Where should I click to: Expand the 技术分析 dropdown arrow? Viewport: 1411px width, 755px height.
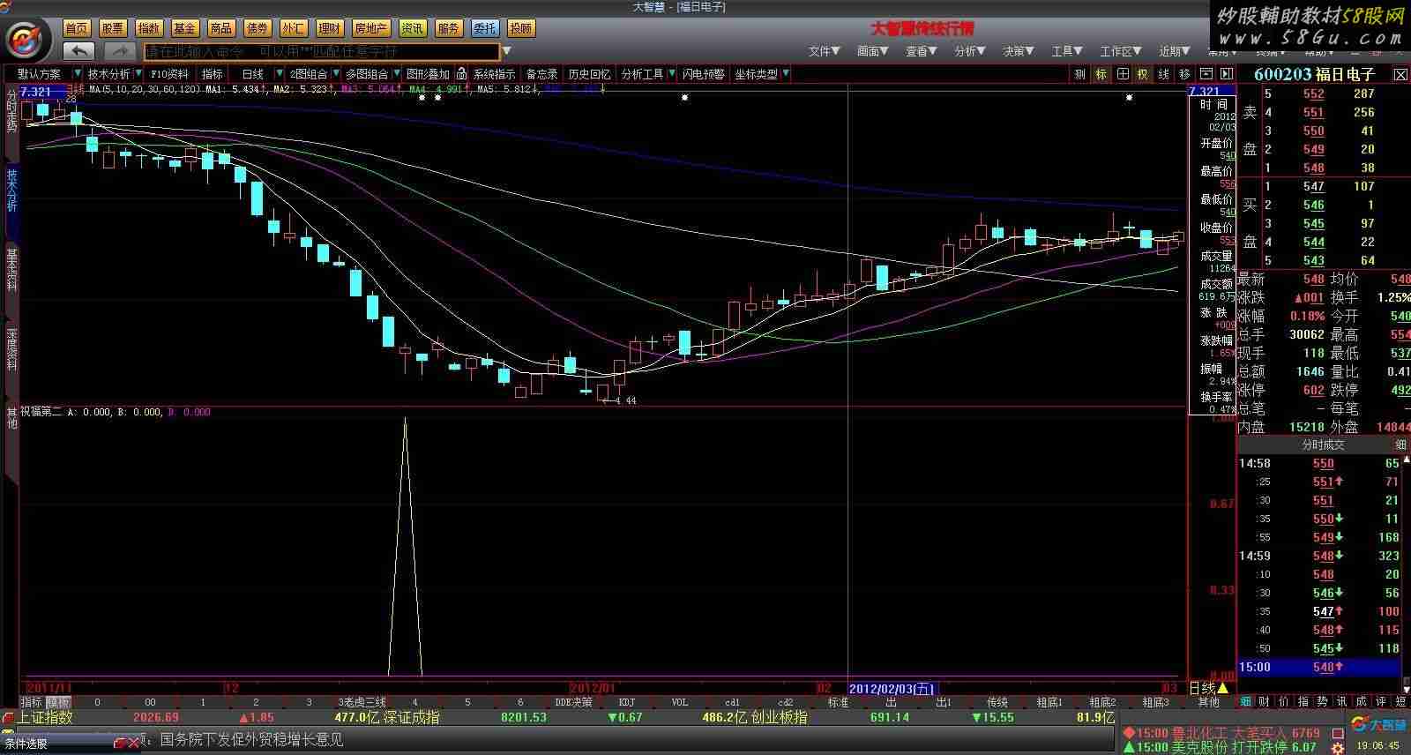[x=137, y=74]
